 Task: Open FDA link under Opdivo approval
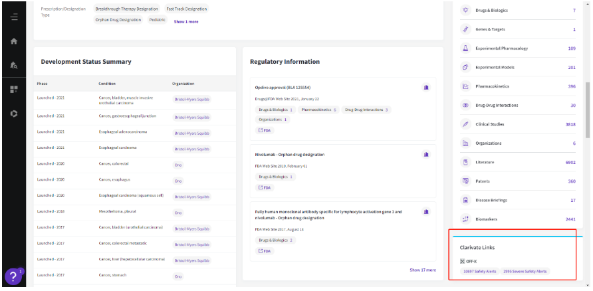265,130
